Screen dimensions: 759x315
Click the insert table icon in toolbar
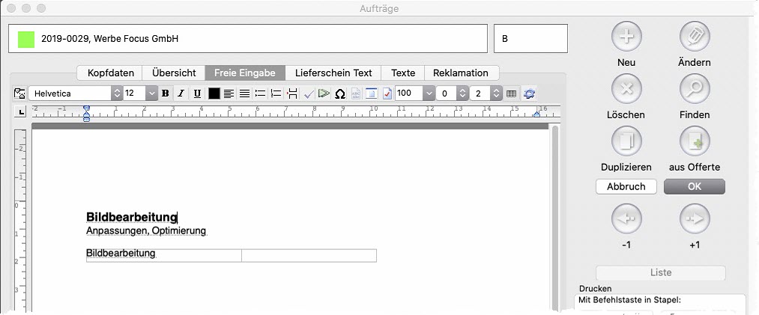512,94
